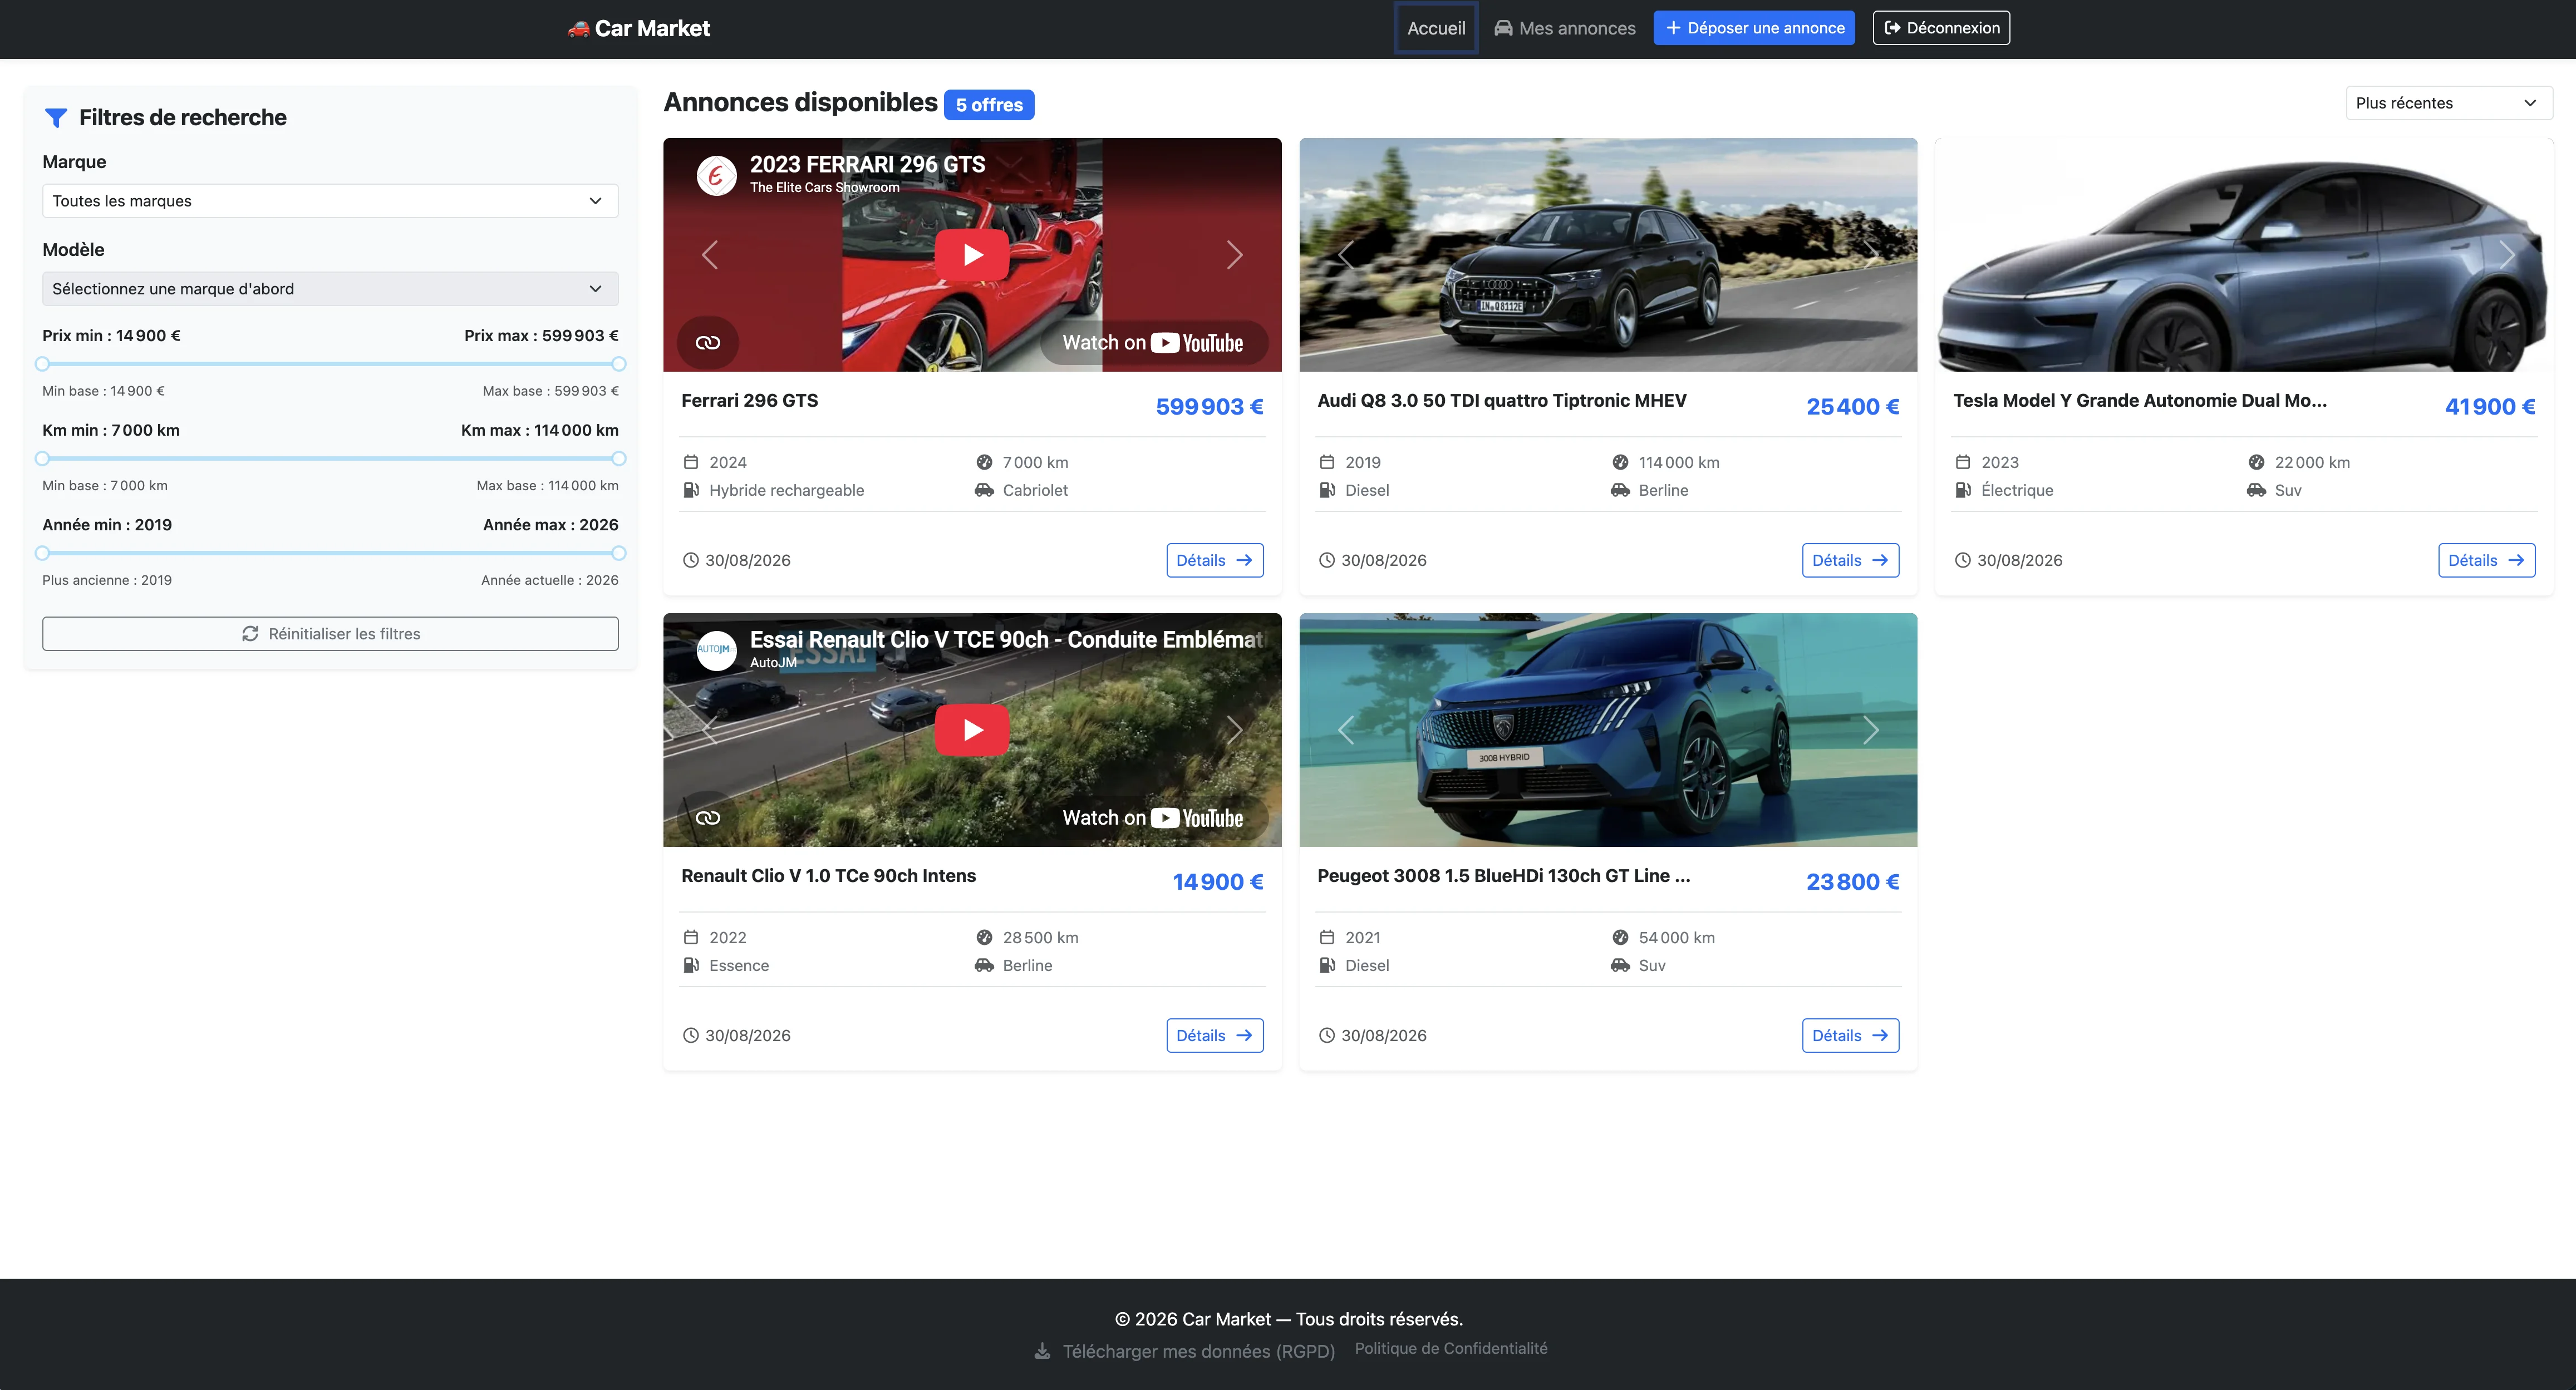Click the Car Market logo
2576x1390 pixels.
(x=639, y=28)
